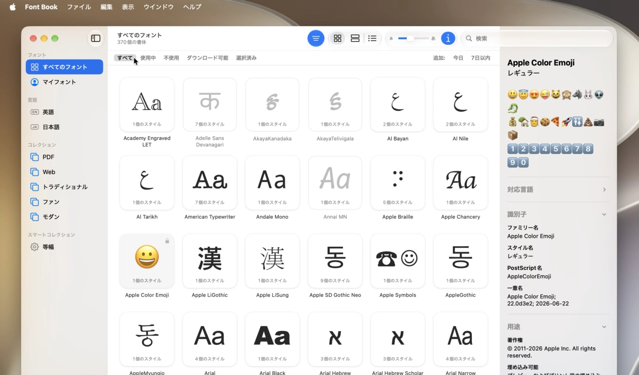Switch to list view layout
This screenshot has width=639, height=375.
pos(372,38)
